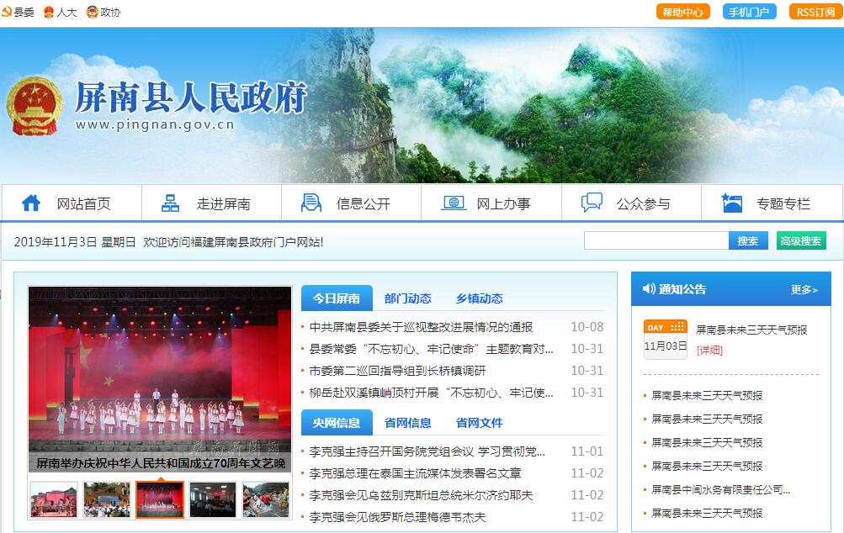Switch to the 乡镇动态 tab
Image resolution: width=844 pixels, height=533 pixels.
tap(479, 298)
